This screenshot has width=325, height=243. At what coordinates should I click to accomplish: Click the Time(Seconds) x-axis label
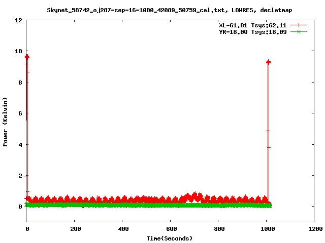click(170, 238)
